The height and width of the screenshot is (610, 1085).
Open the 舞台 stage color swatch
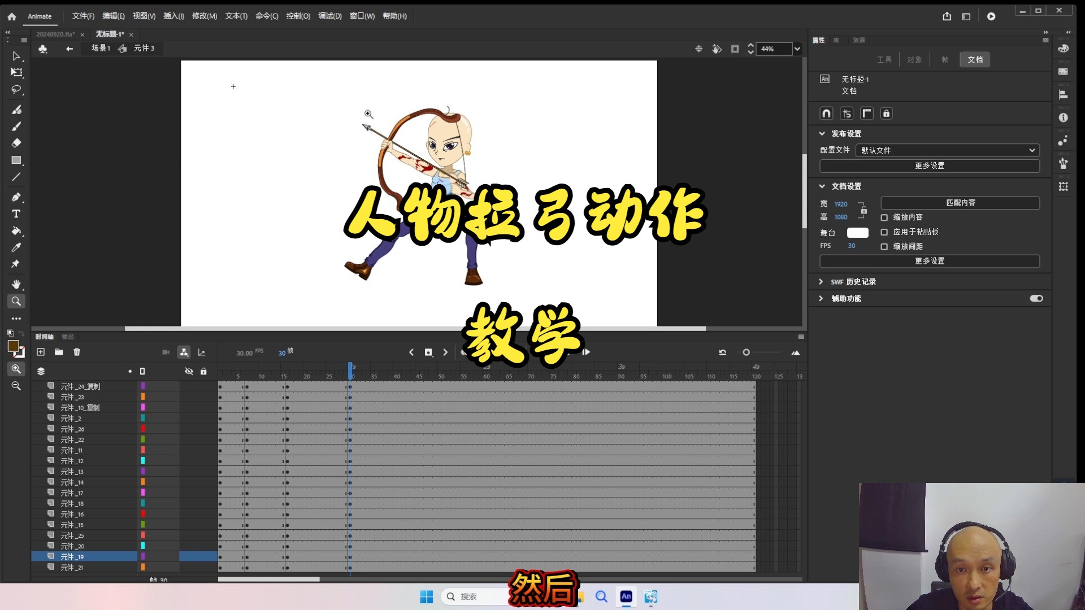pyautogui.click(x=857, y=232)
